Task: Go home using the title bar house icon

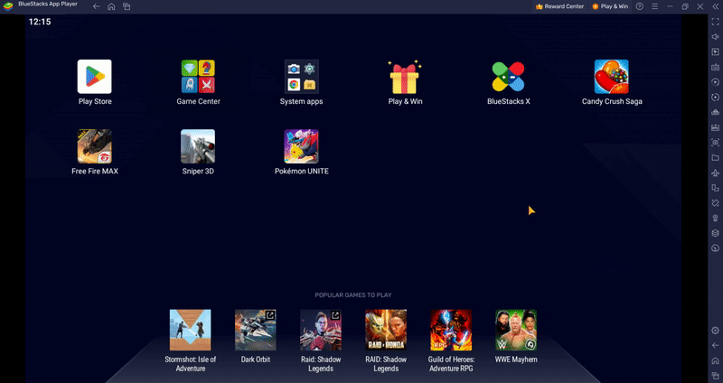Action: tap(111, 6)
